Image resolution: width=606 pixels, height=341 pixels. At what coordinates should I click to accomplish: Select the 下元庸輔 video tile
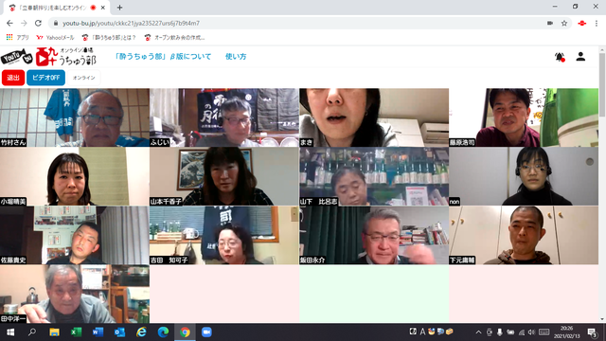pyautogui.click(x=524, y=235)
